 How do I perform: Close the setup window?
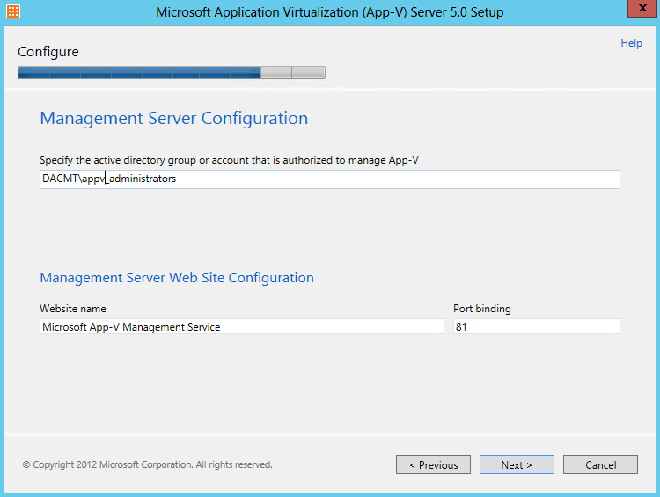click(642, 9)
